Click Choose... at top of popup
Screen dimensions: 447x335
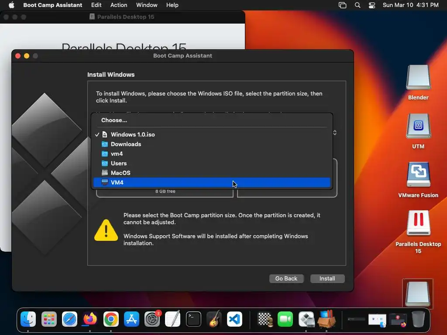[x=212, y=120]
